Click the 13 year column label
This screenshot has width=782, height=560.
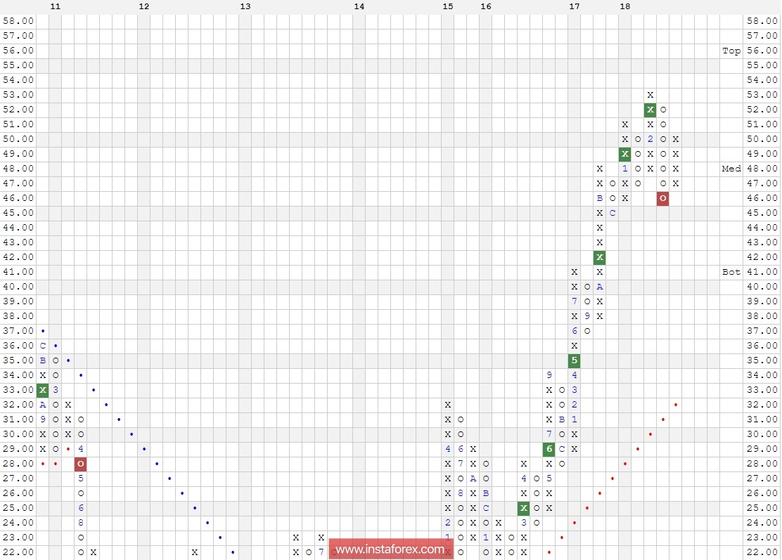pos(245,6)
